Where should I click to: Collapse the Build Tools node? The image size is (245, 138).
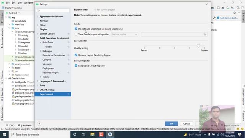click(41, 43)
